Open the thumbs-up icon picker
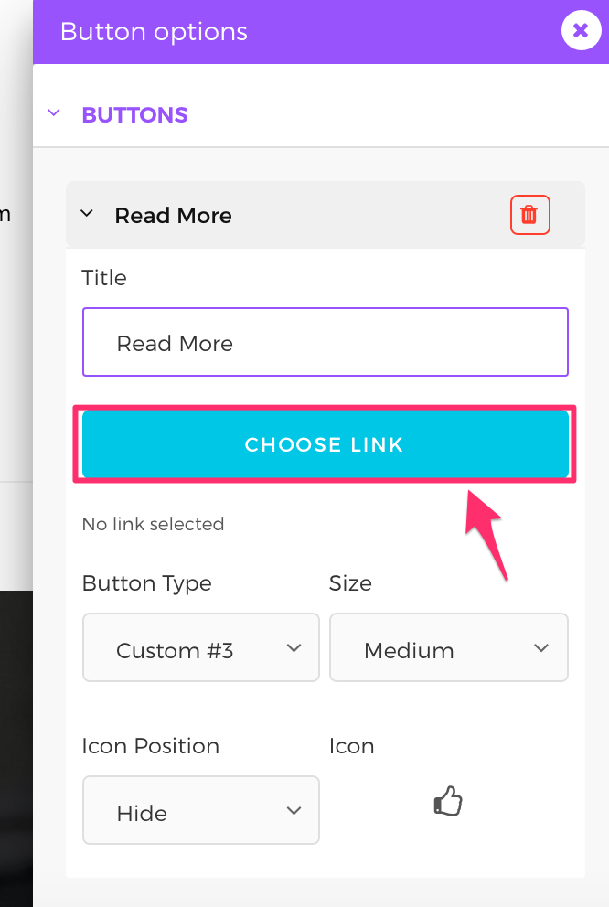This screenshot has width=609, height=907. [447, 804]
